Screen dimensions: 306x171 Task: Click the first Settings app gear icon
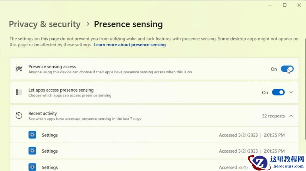(x=32, y=135)
